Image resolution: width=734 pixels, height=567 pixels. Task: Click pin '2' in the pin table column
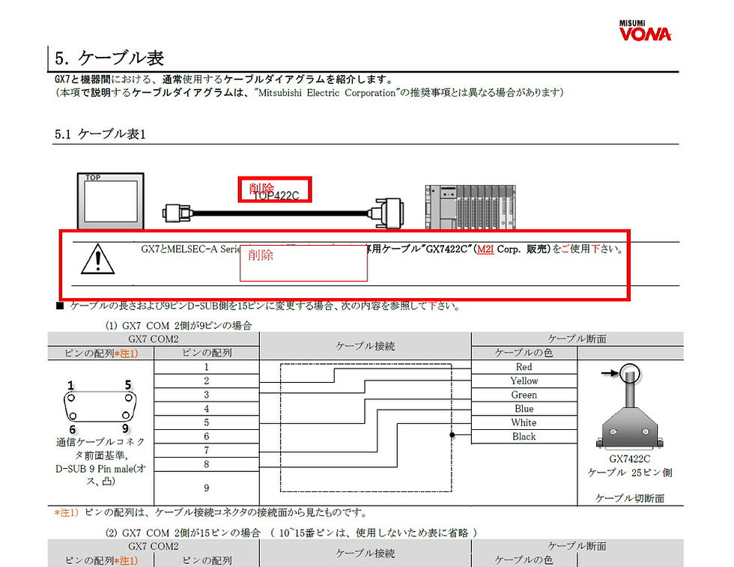(x=207, y=380)
